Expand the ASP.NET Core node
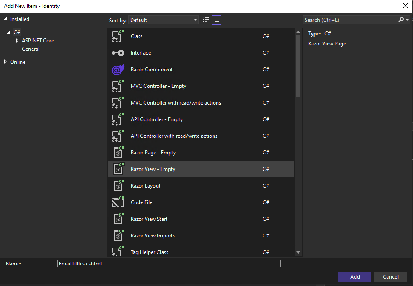Viewport: 413px width, 286px height. tap(17, 41)
